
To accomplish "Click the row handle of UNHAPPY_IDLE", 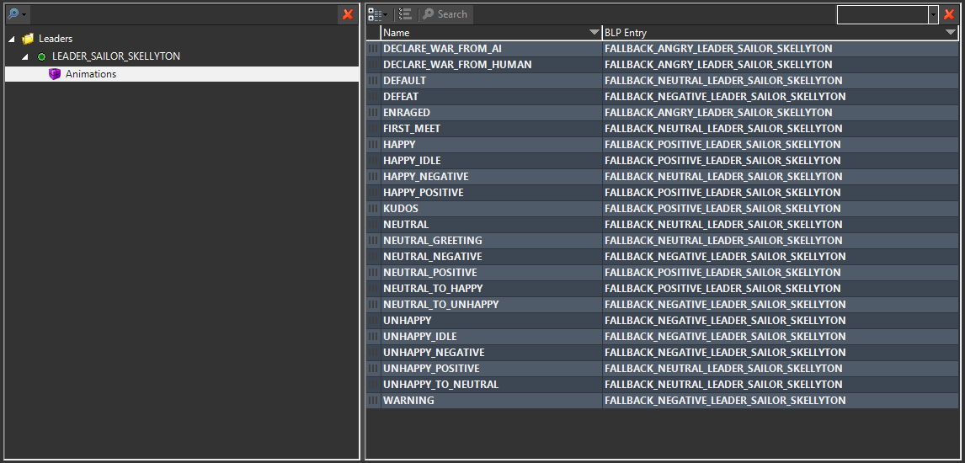I will point(373,337).
